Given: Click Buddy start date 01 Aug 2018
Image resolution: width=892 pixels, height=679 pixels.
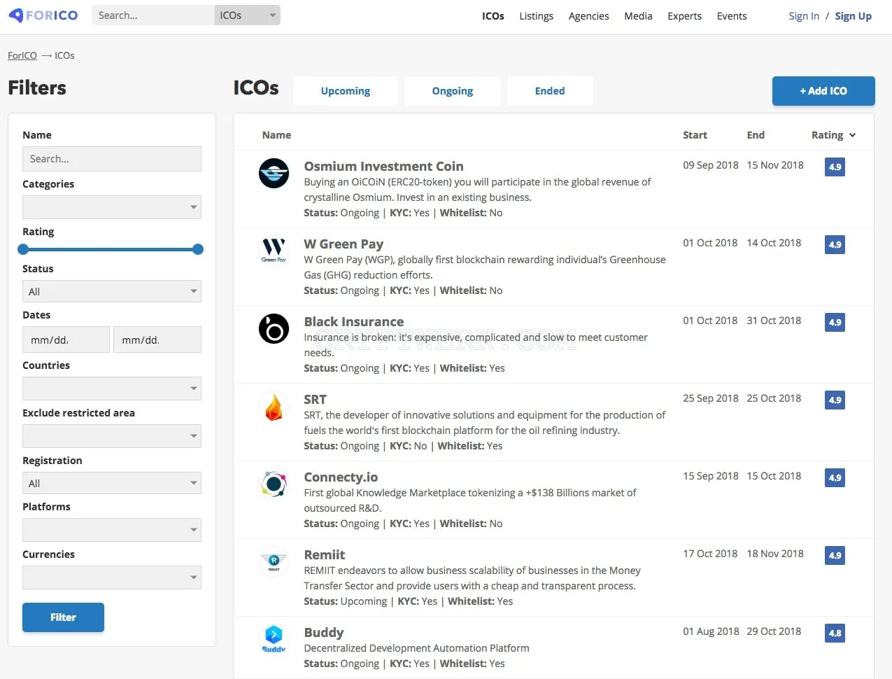Looking at the screenshot, I should tap(711, 631).
